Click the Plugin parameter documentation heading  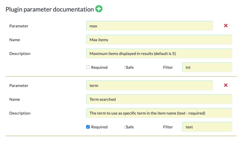50,9
